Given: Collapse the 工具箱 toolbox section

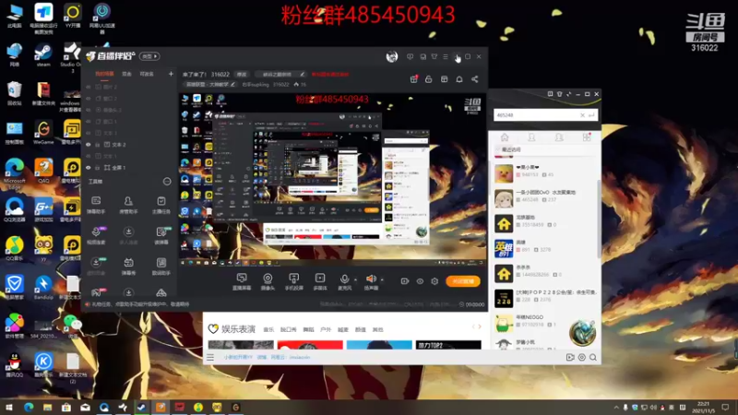Looking at the screenshot, I should pyautogui.click(x=167, y=181).
